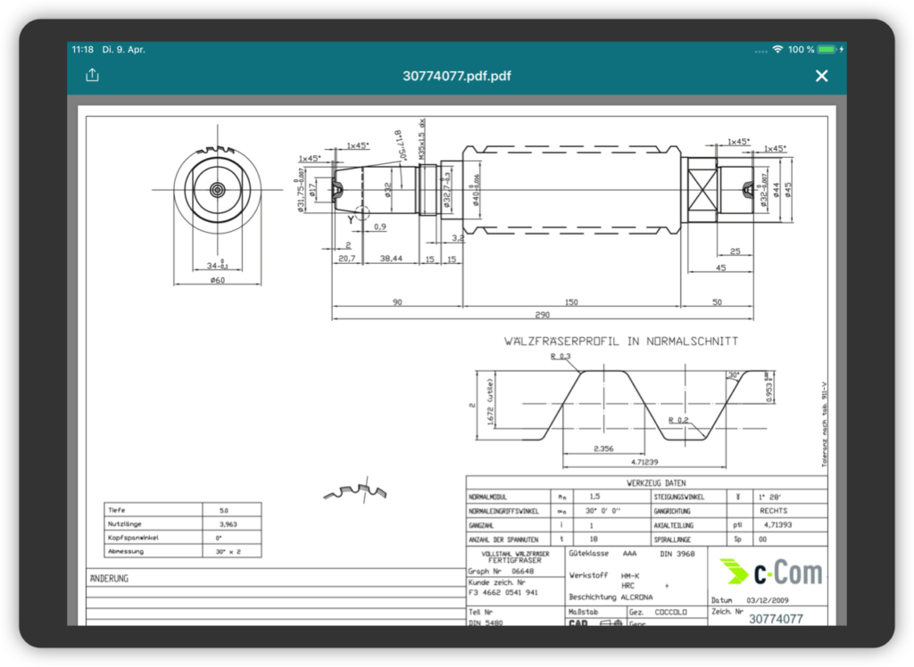Click the drawing number 30774077 in the title block
The image size is (914, 667).
(775, 618)
